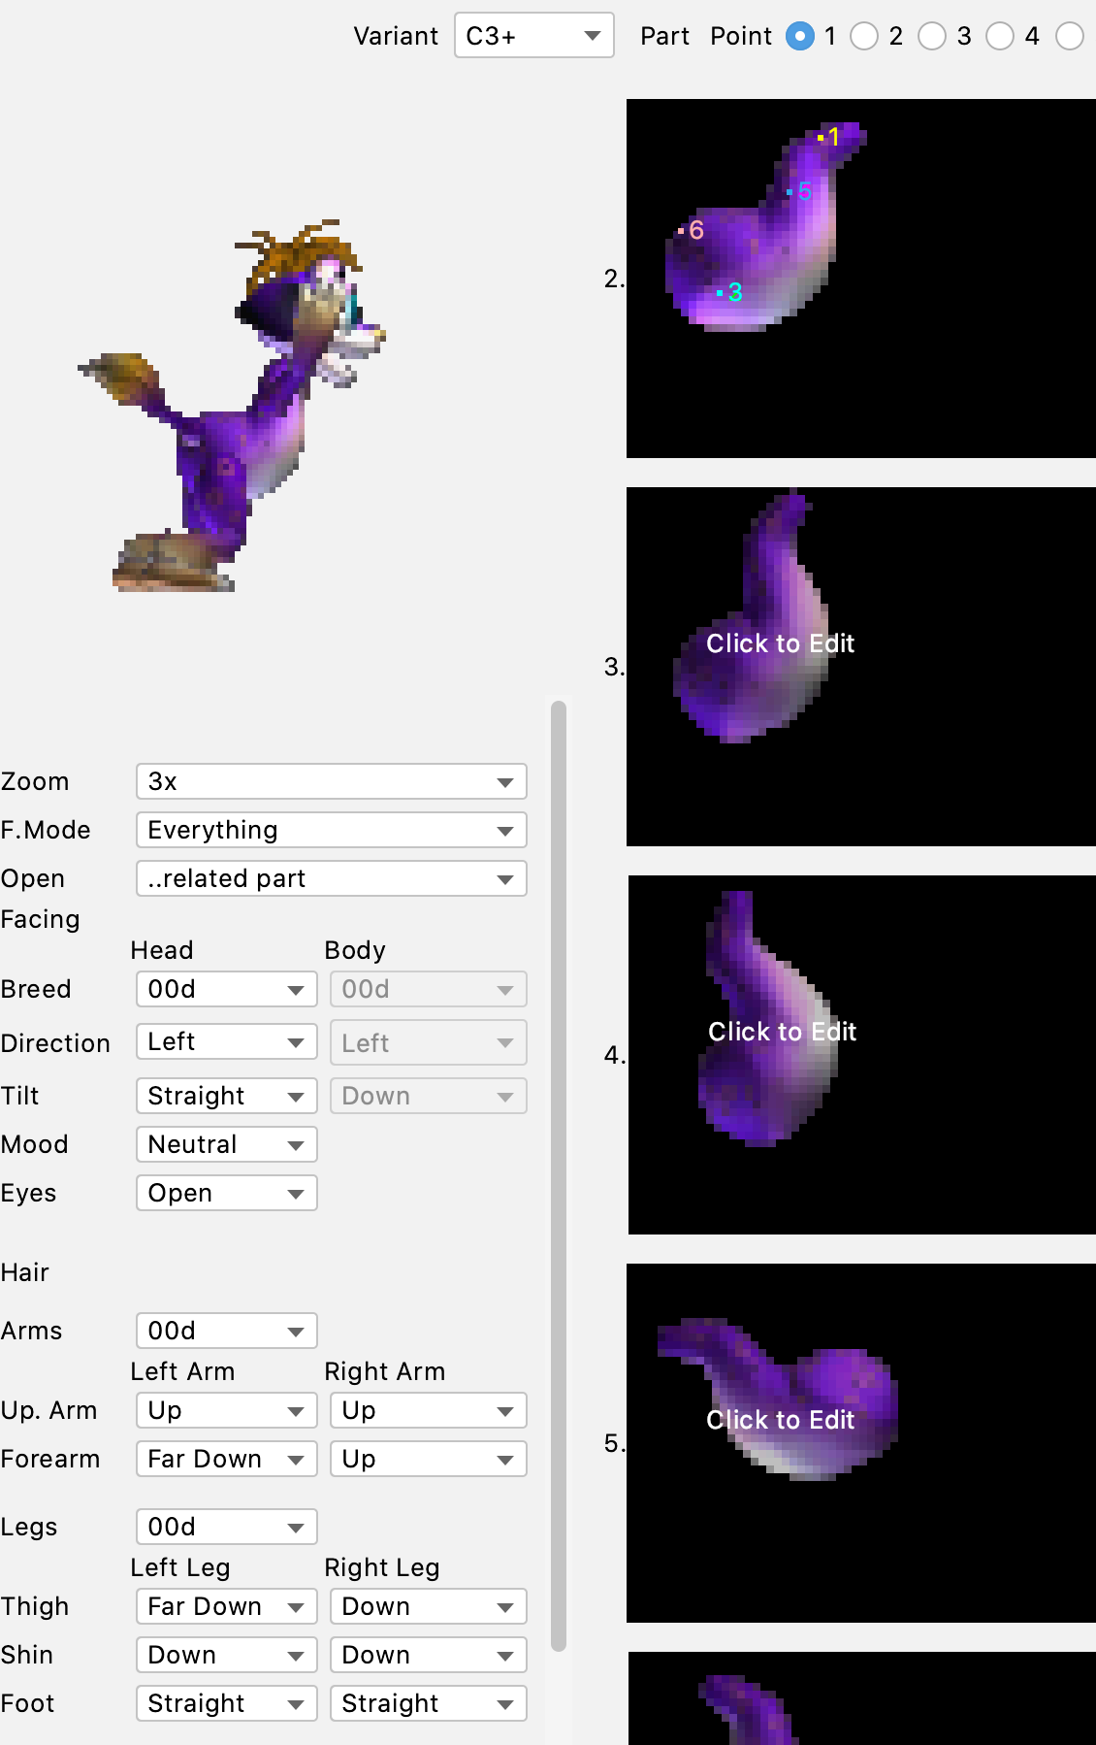Click body pose 4 thumbnail to edit
Viewport: 1096px width, 1745px height.
861,1055
